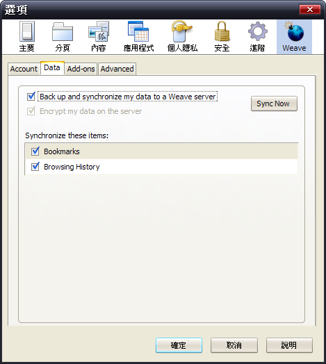Screen dimensions: 326x364
Task: Uncheck the Browsing History sync checkbox
Action: (x=35, y=167)
